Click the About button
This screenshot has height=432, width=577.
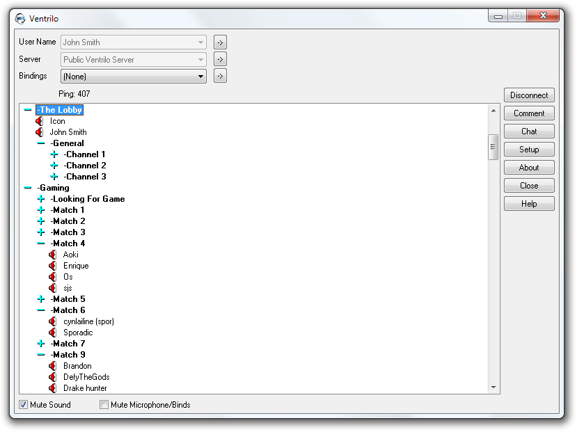pyautogui.click(x=529, y=168)
